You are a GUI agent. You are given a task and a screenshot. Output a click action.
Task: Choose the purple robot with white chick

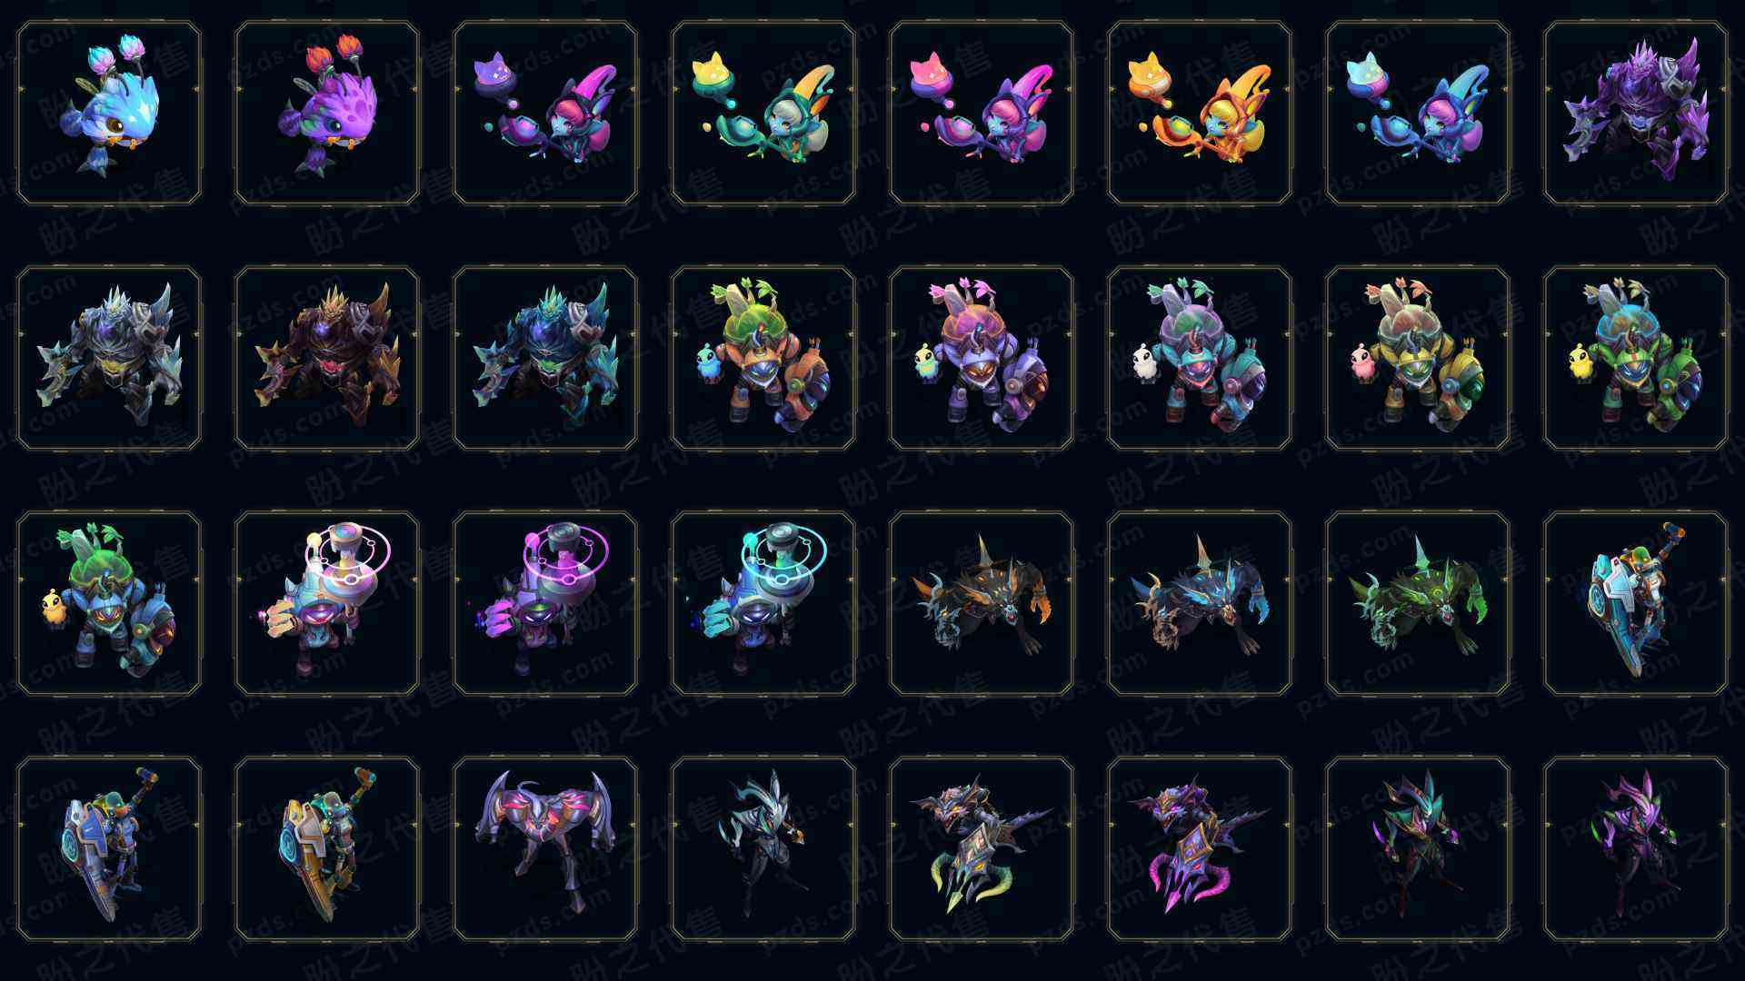point(1200,358)
